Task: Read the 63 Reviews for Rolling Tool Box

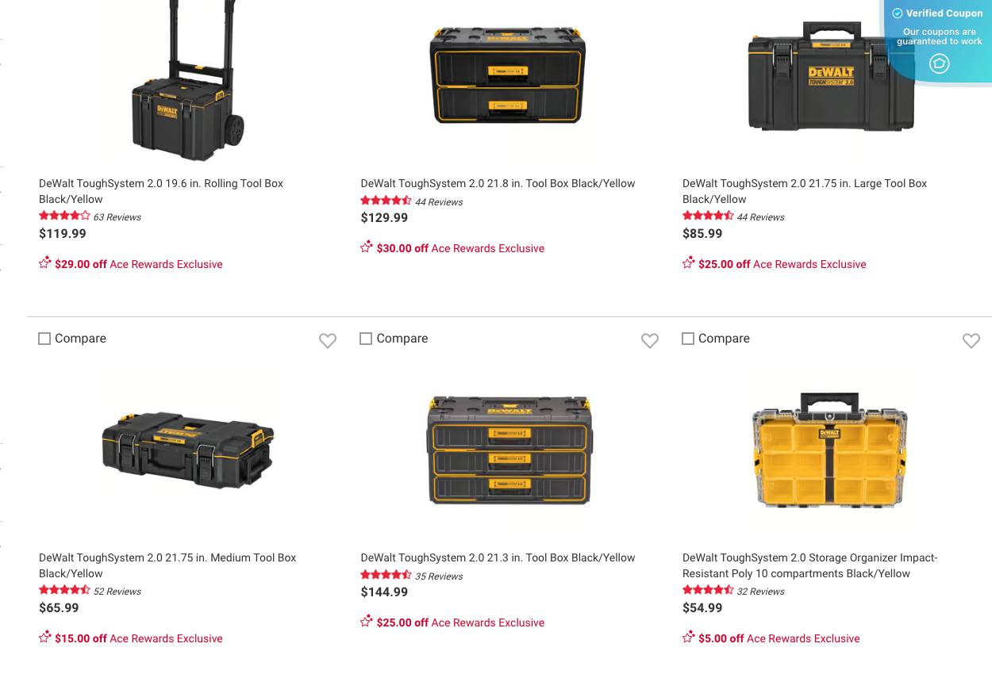Action: (117, 217)
